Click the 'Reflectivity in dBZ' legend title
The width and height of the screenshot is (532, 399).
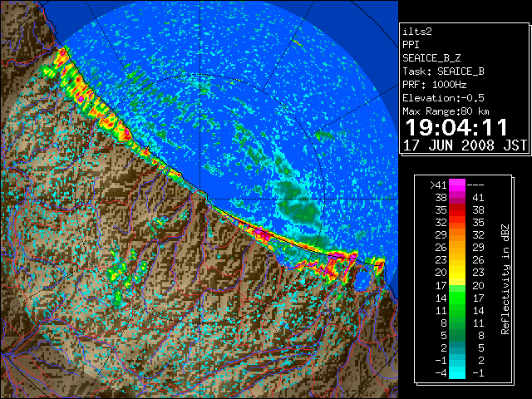point(505,279)
